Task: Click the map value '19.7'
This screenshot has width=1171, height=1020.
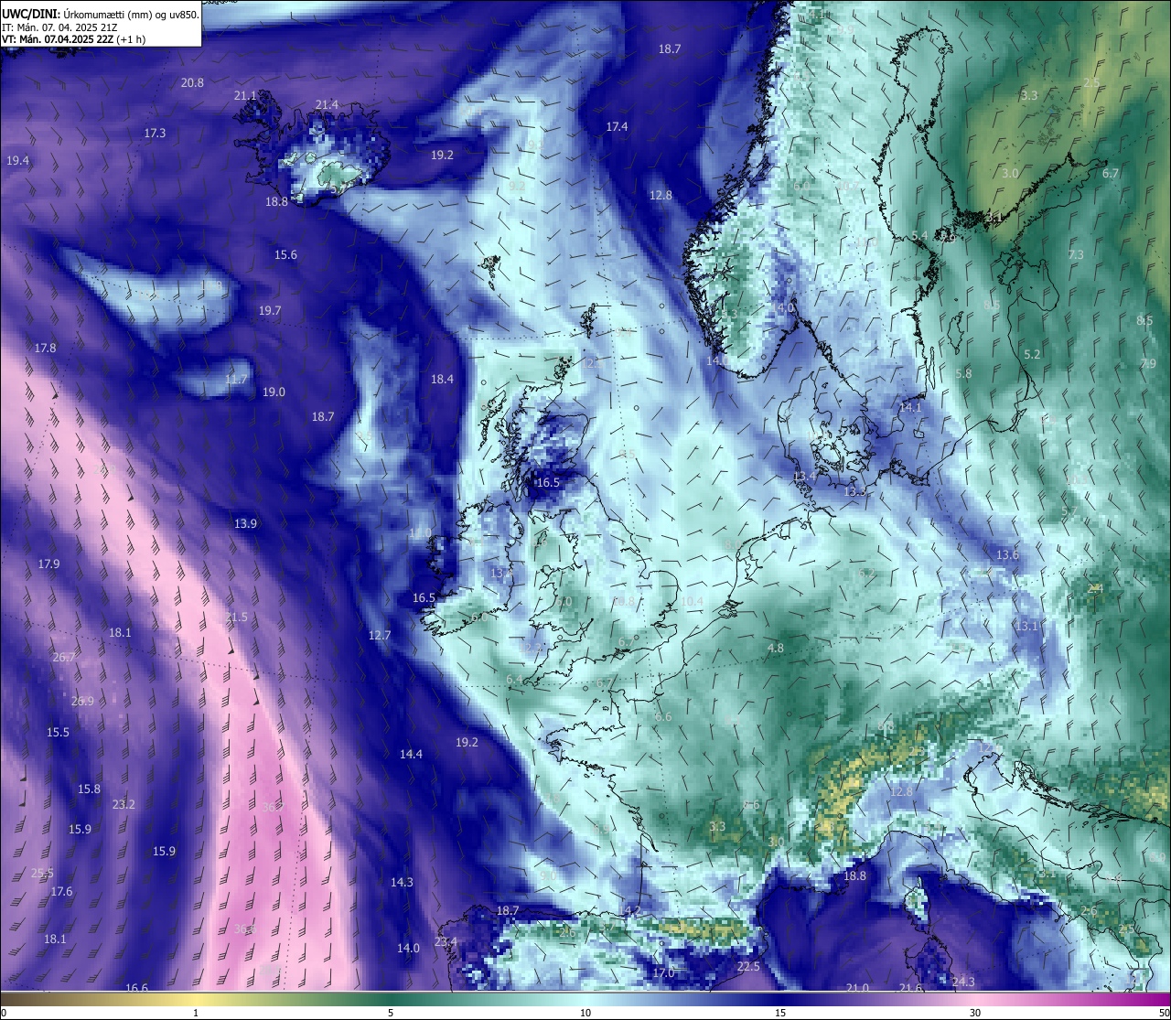Action: [269, 311]
